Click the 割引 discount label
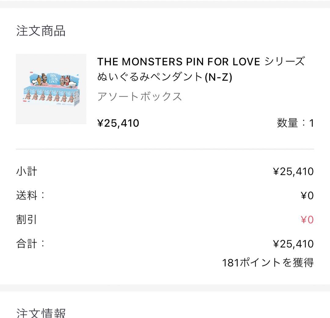 tap(27, 220)
